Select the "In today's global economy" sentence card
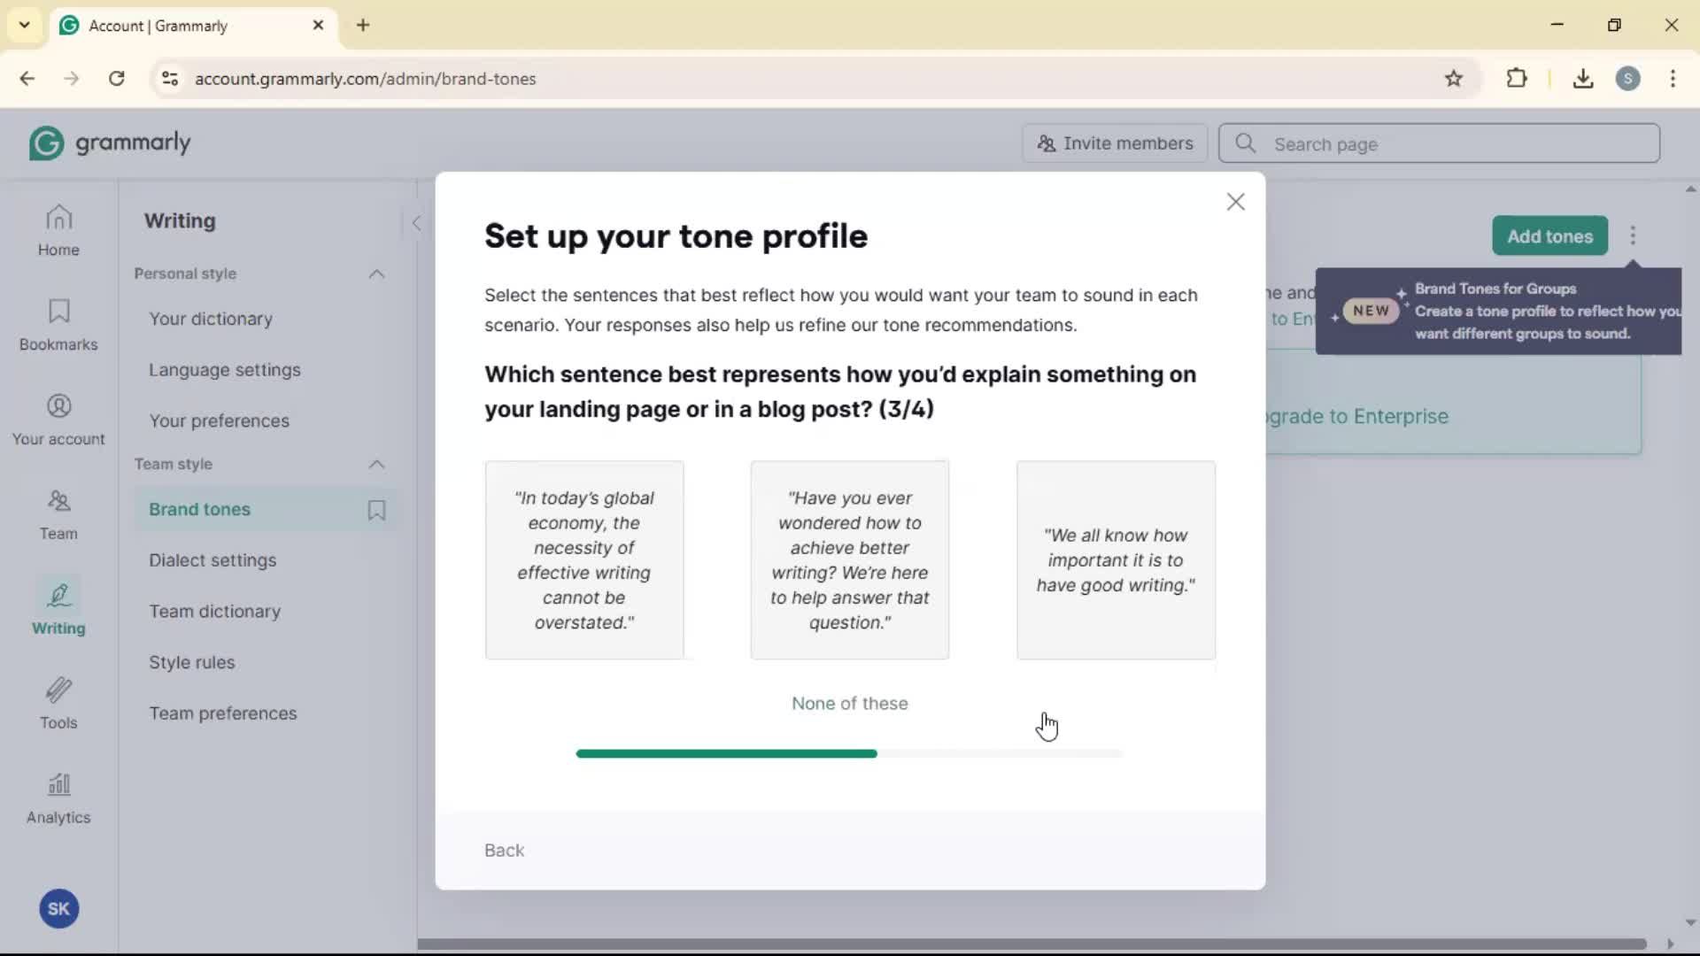 pyautogui.click(x=584, y=559)
